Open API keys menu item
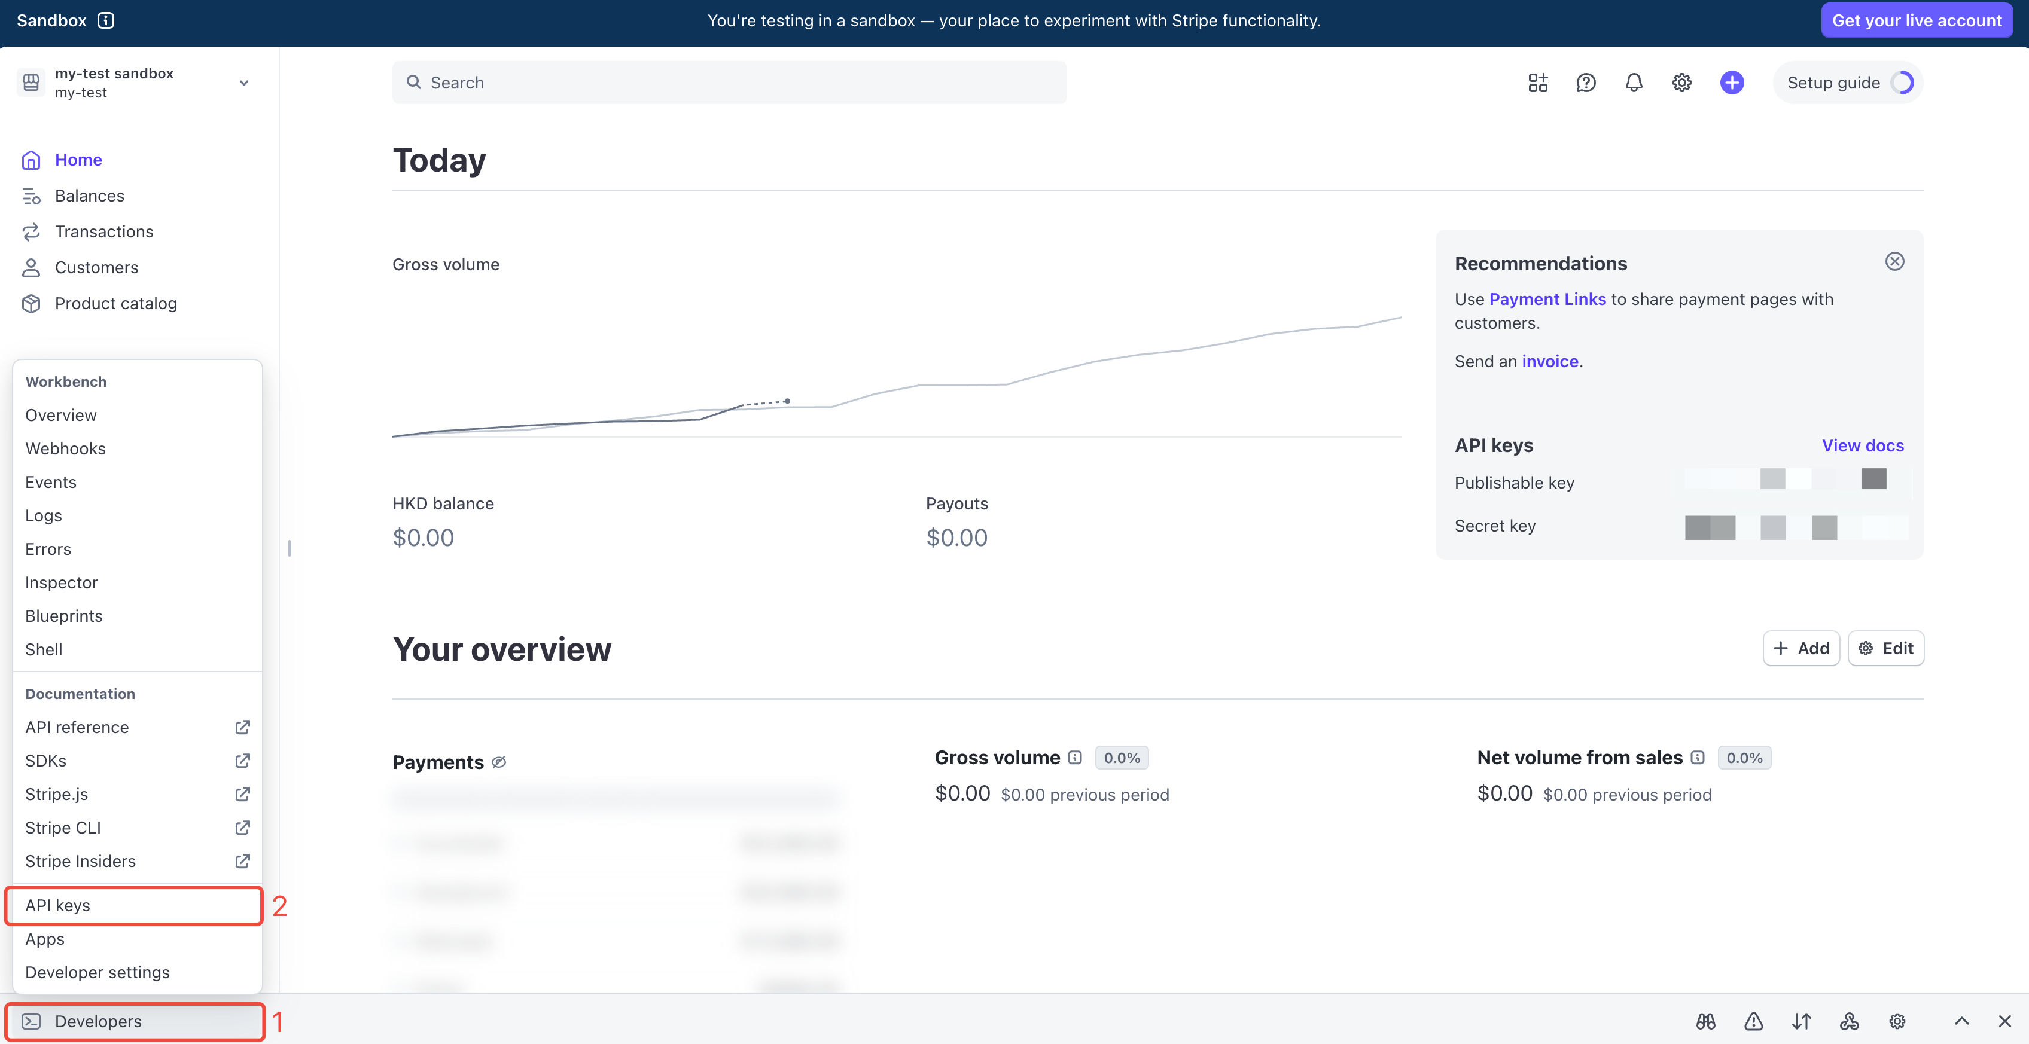 point(57,905)
